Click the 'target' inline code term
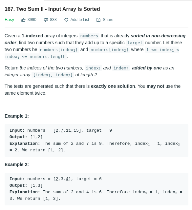This screenshot has height=210, width=192. coord(135,43)
